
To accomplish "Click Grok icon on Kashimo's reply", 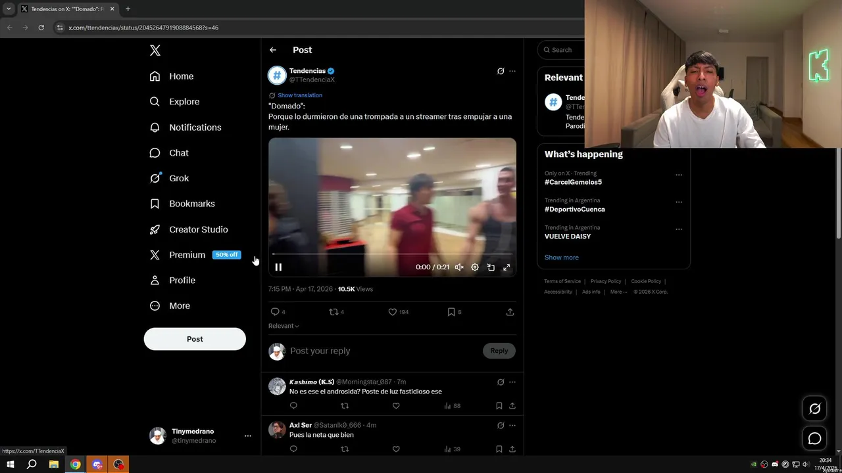I will pos(501,382).
